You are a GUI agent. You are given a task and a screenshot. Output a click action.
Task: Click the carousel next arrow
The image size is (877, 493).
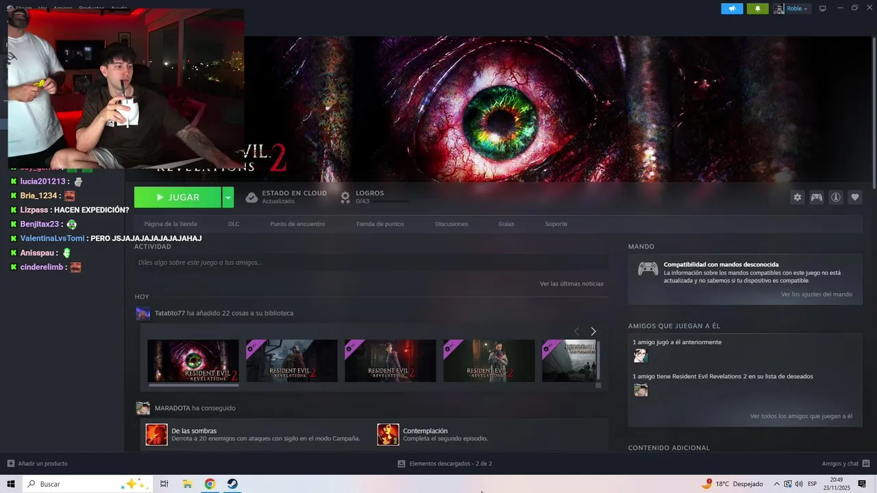593,331
